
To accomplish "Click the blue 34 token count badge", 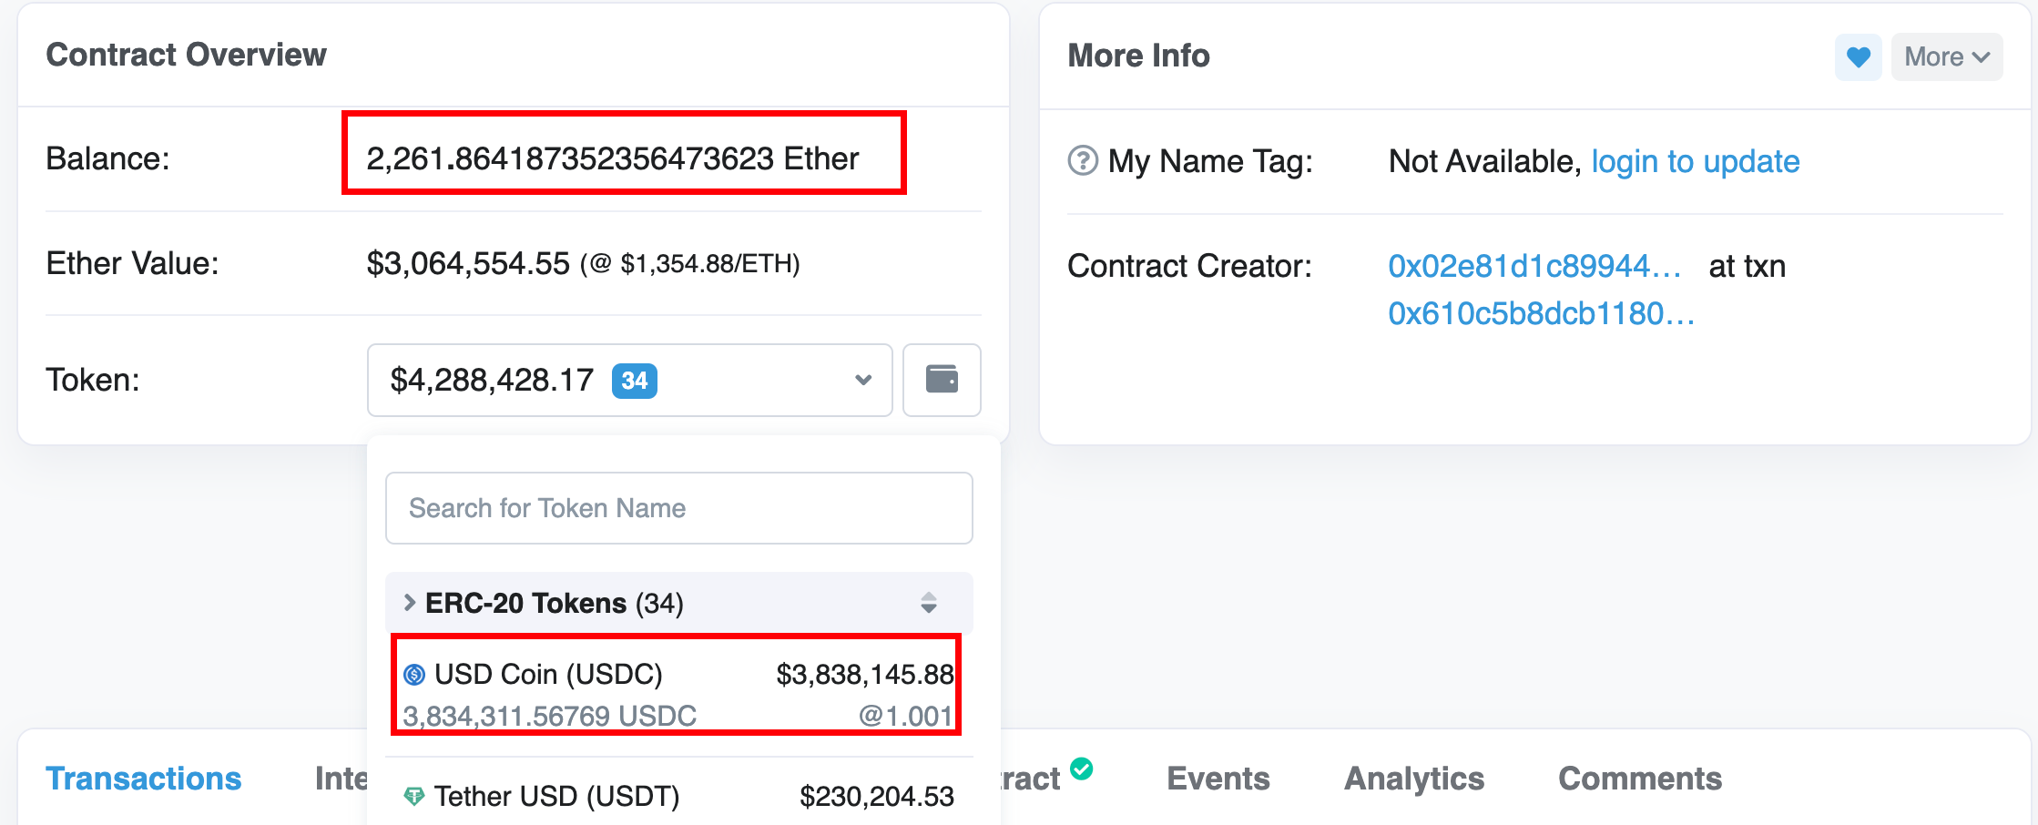I will point(634,380).
